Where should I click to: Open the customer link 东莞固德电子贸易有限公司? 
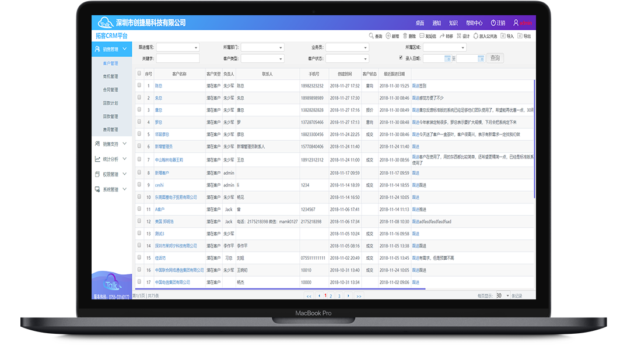tap(176, 197)
